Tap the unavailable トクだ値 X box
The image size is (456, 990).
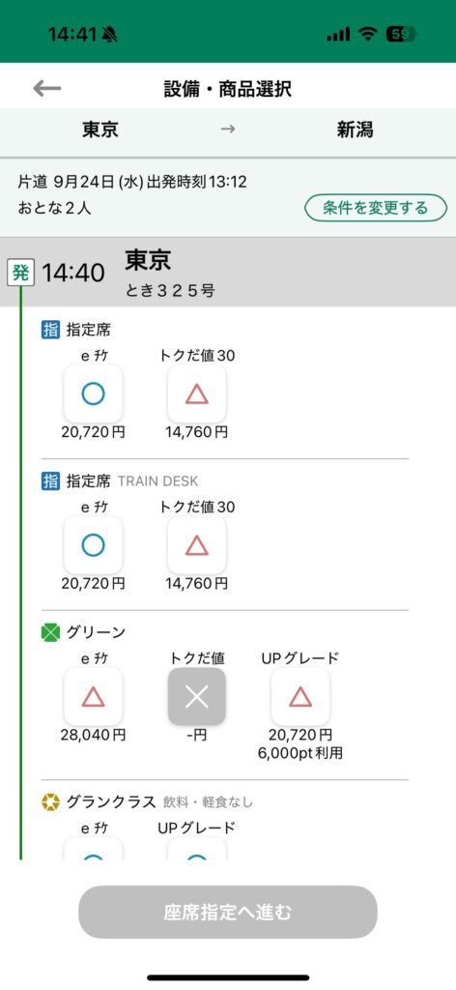click(197, 696)
